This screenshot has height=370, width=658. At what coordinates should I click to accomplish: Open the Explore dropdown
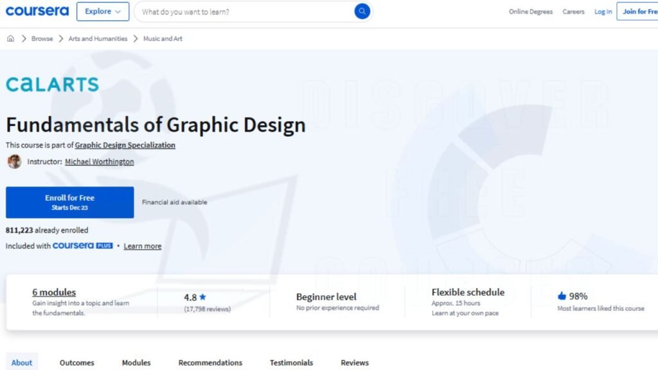coord(103,12)
